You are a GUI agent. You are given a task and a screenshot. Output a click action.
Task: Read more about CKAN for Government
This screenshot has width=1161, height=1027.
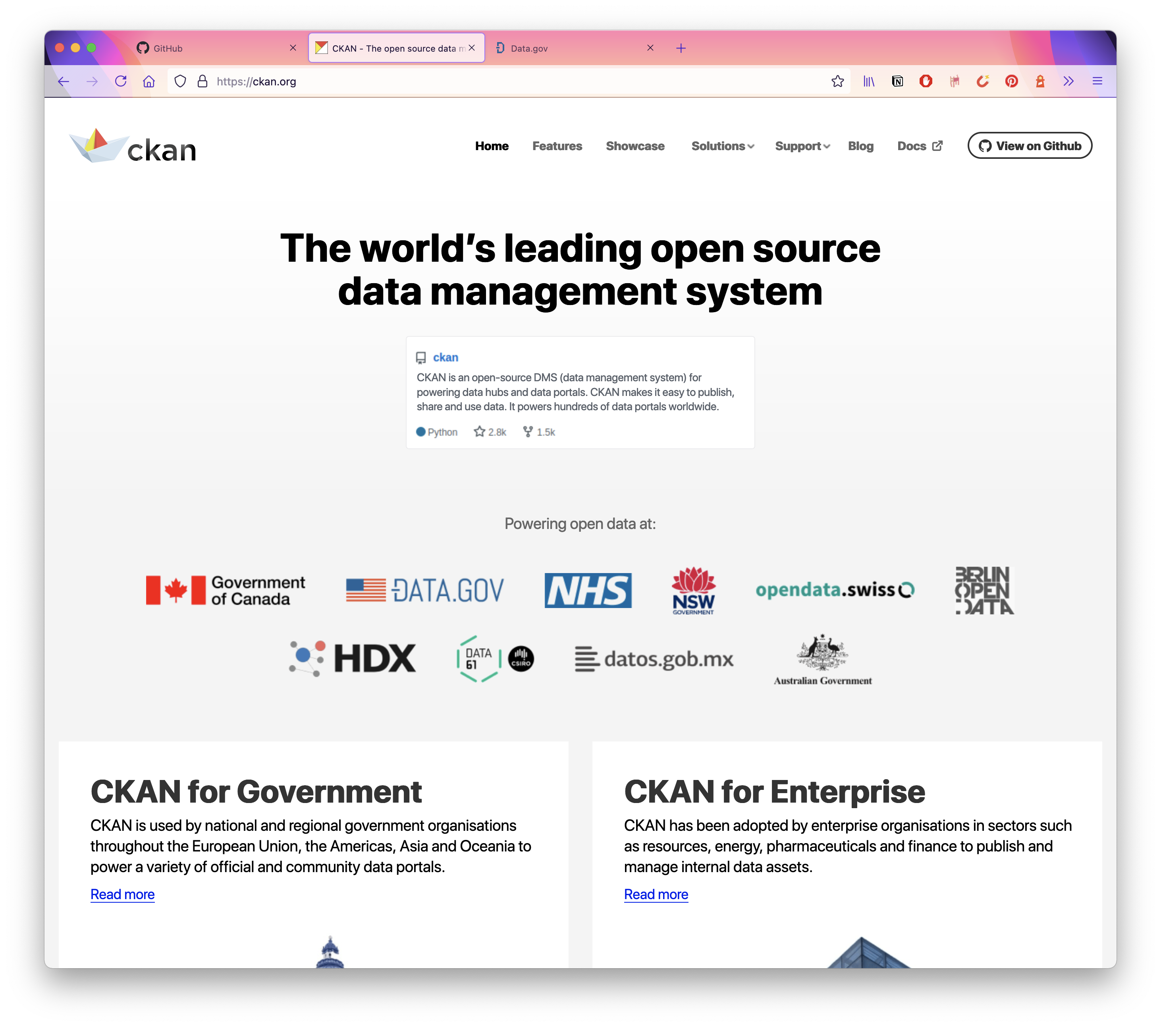(x=122, y=894)
